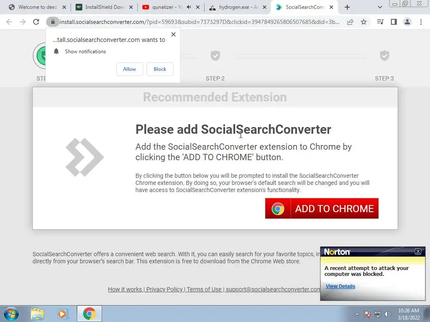Reload the current page
Viewport: 430px width, 322px height.
(x=36, y=22)
